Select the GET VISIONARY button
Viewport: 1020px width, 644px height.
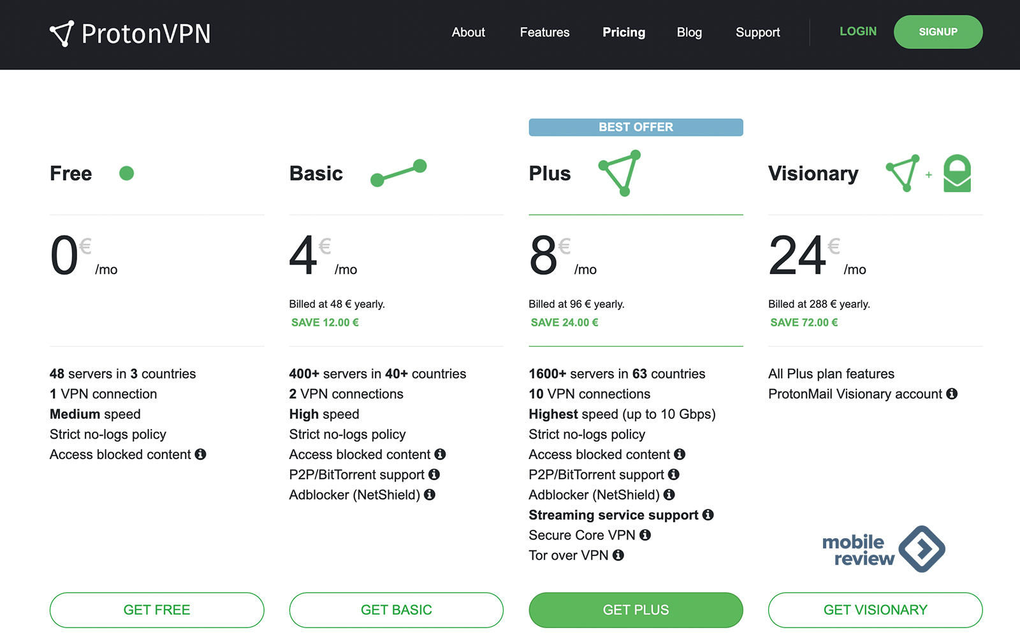click(x=875, y=610)
